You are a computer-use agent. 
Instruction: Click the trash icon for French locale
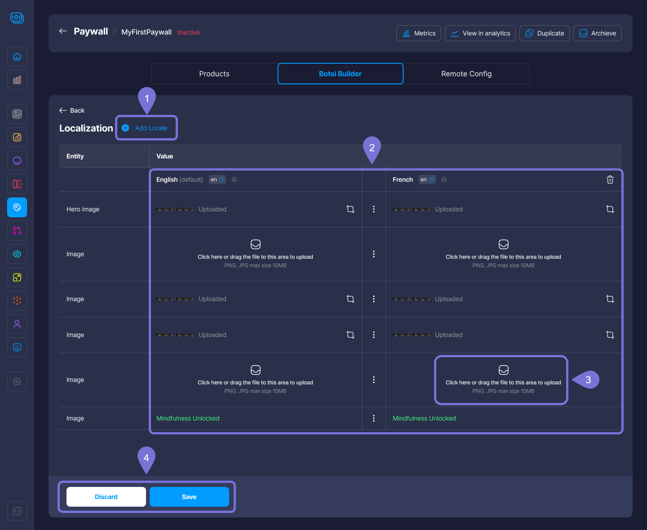coord(610,180)
